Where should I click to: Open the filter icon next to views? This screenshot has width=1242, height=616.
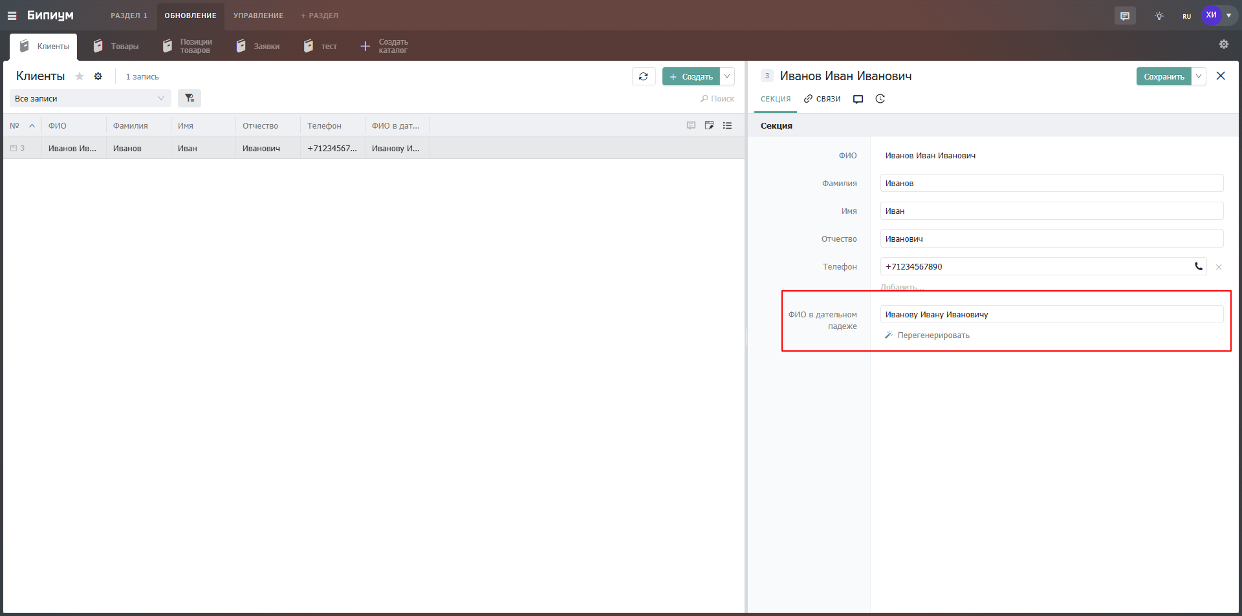[189, 98]
